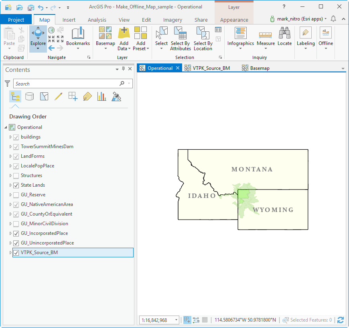
Task: Close the Operational map view tab
Action: 178,68
